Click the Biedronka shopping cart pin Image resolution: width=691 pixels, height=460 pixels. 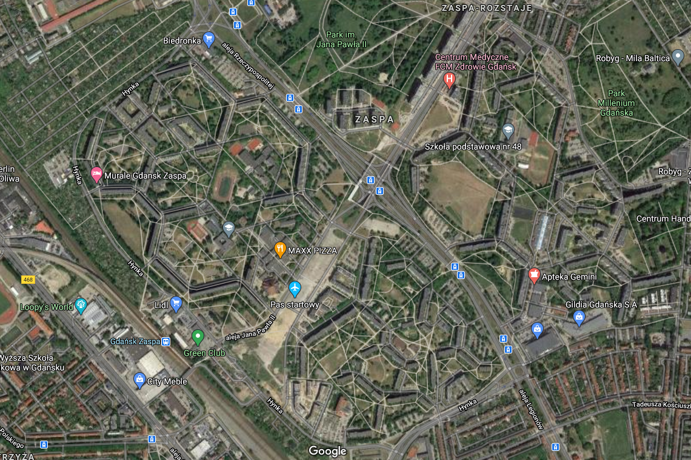coord(209,39)
